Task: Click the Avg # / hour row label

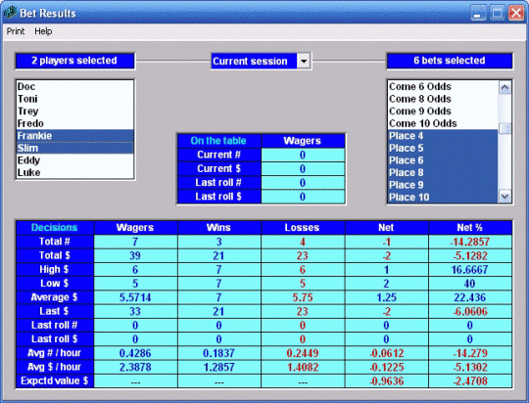Action: point(54,353)
